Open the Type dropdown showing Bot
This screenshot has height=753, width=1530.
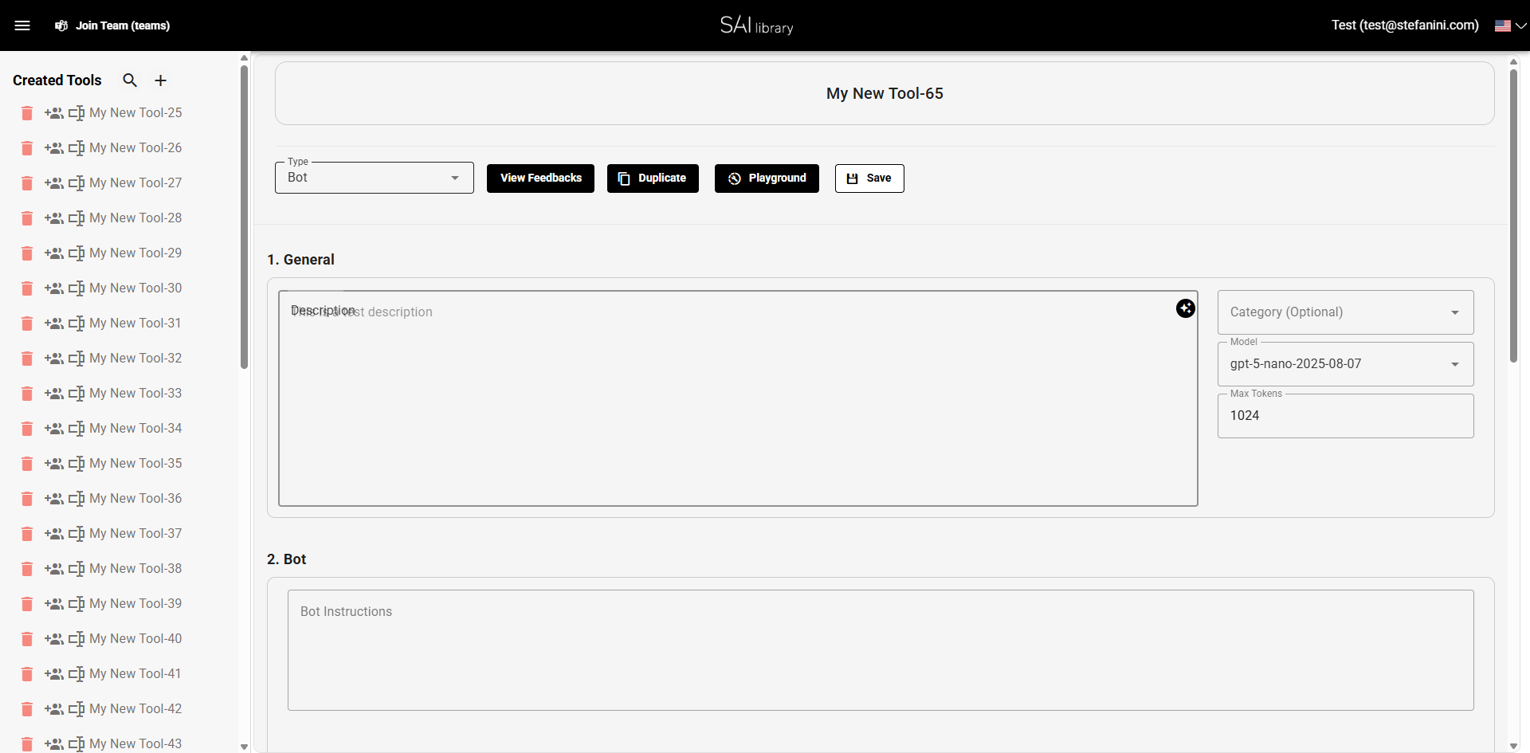coord(374,178)
